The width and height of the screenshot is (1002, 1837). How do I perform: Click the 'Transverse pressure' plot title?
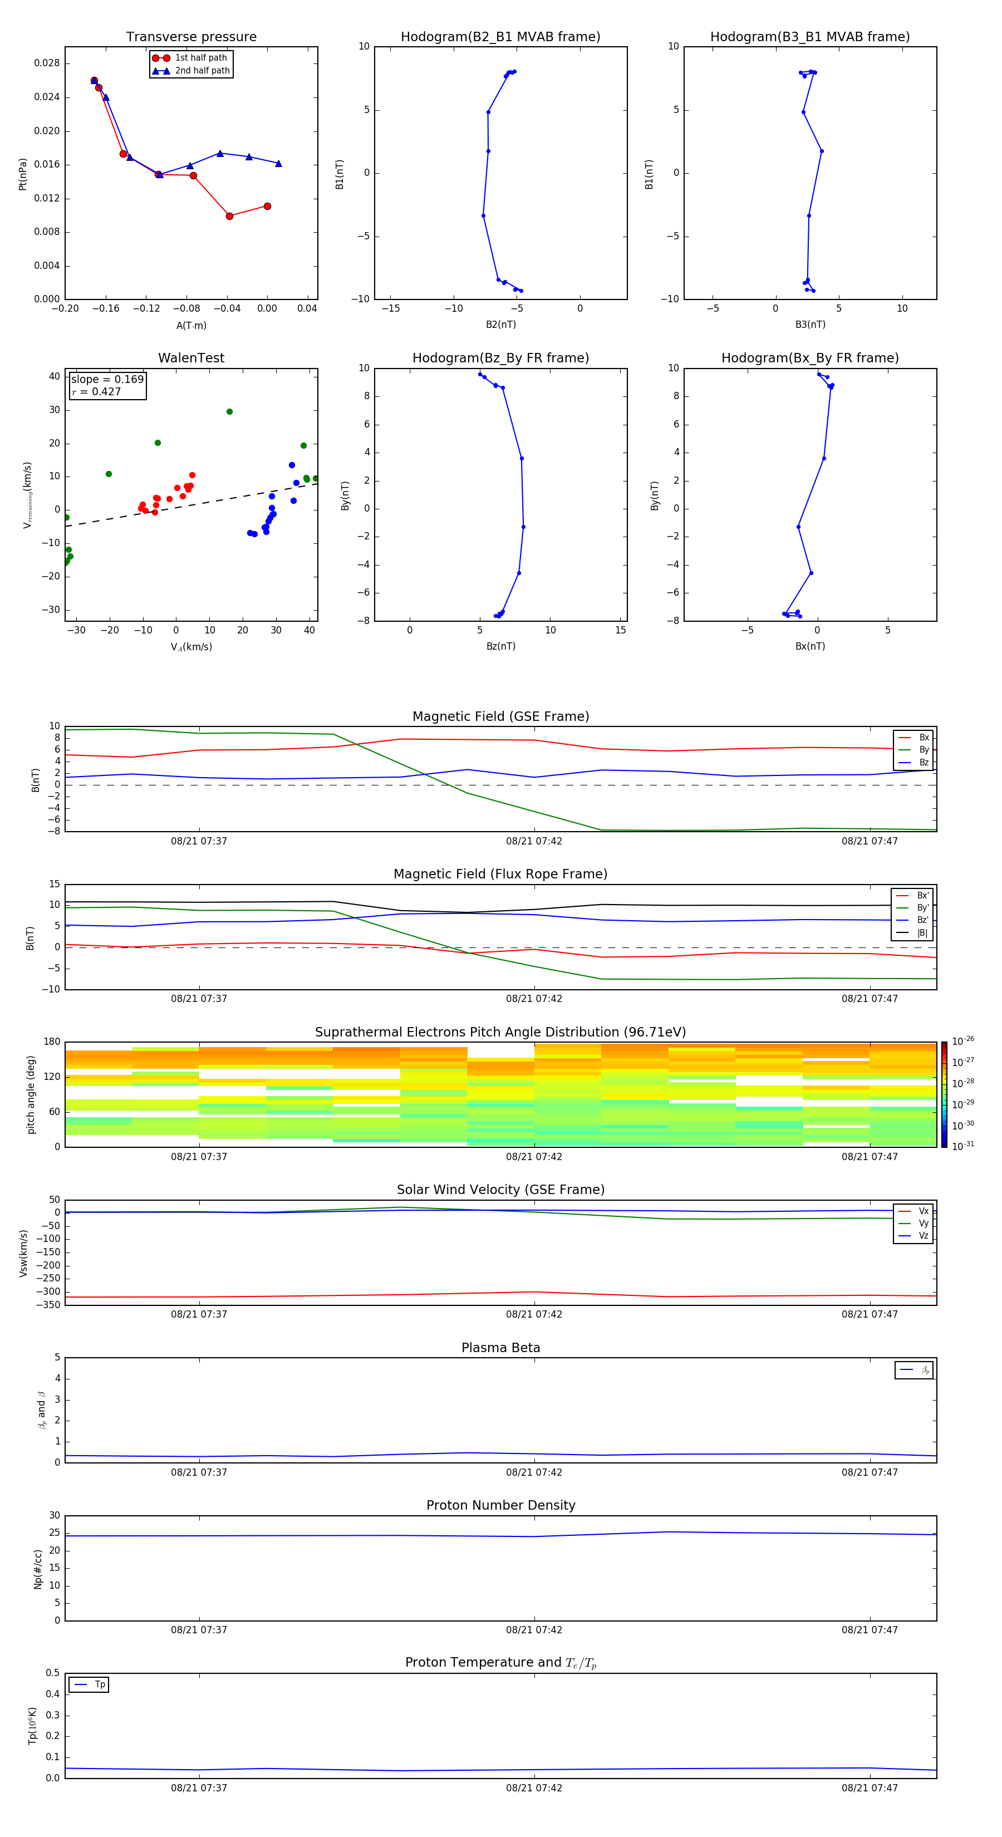click(x=191, y=37)
